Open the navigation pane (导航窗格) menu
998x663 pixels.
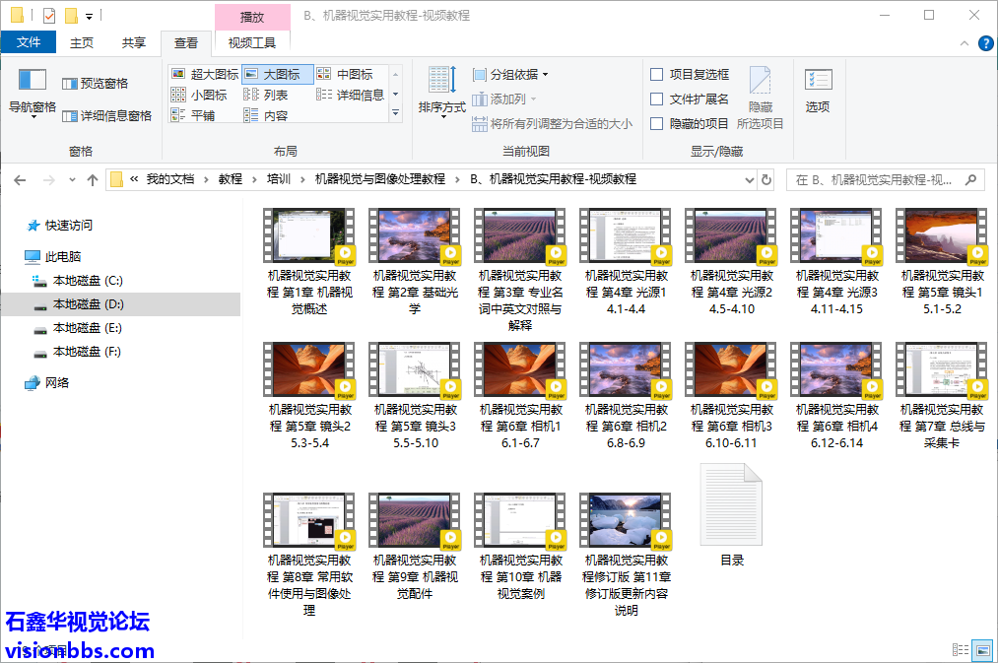tap(32, 93)
